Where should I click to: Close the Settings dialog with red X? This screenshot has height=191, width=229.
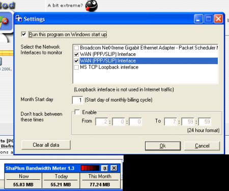(x=218, y=19)
